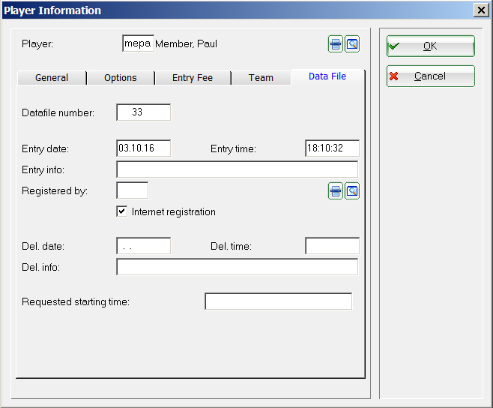Click the magnifier icon in Registered by row
Screen dimensions: 493x408
pyautogui.click(x=352, y=191)
